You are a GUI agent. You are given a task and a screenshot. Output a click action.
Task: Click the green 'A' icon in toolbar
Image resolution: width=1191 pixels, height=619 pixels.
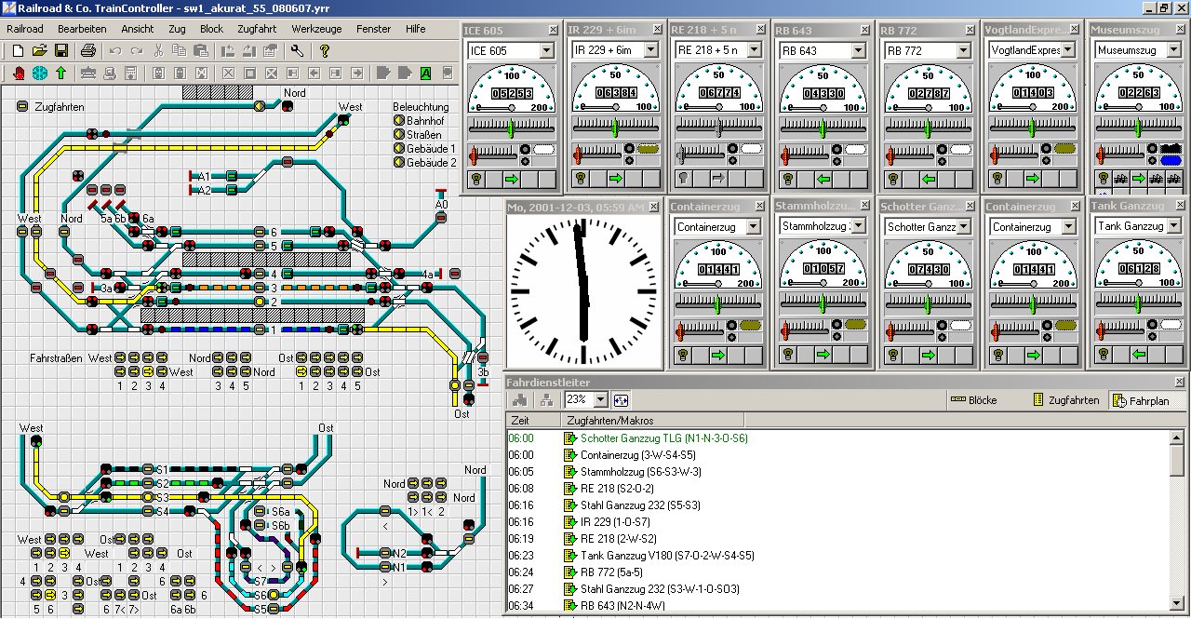click(425, 73)
